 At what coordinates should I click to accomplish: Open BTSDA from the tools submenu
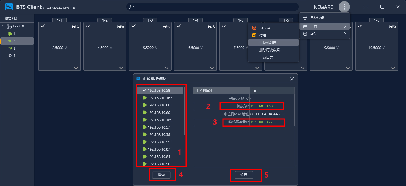click(x=265, y=28)
